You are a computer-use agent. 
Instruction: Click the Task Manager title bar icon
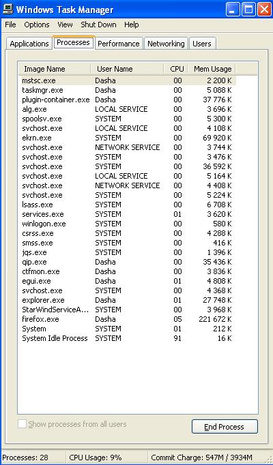[8, 10]
